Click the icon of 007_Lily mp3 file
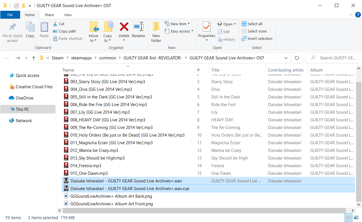Image resolution: width=362 pixels, height=222 pixels. [x=66, y=112]
